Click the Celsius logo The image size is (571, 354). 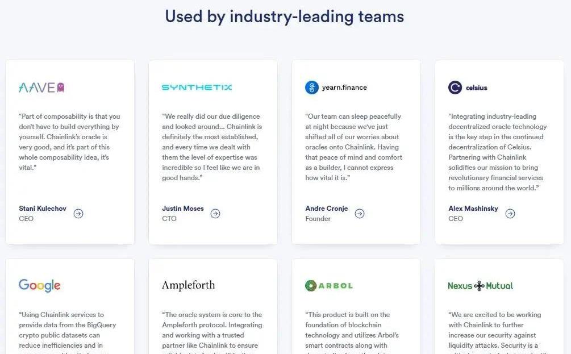coord(468,88)
